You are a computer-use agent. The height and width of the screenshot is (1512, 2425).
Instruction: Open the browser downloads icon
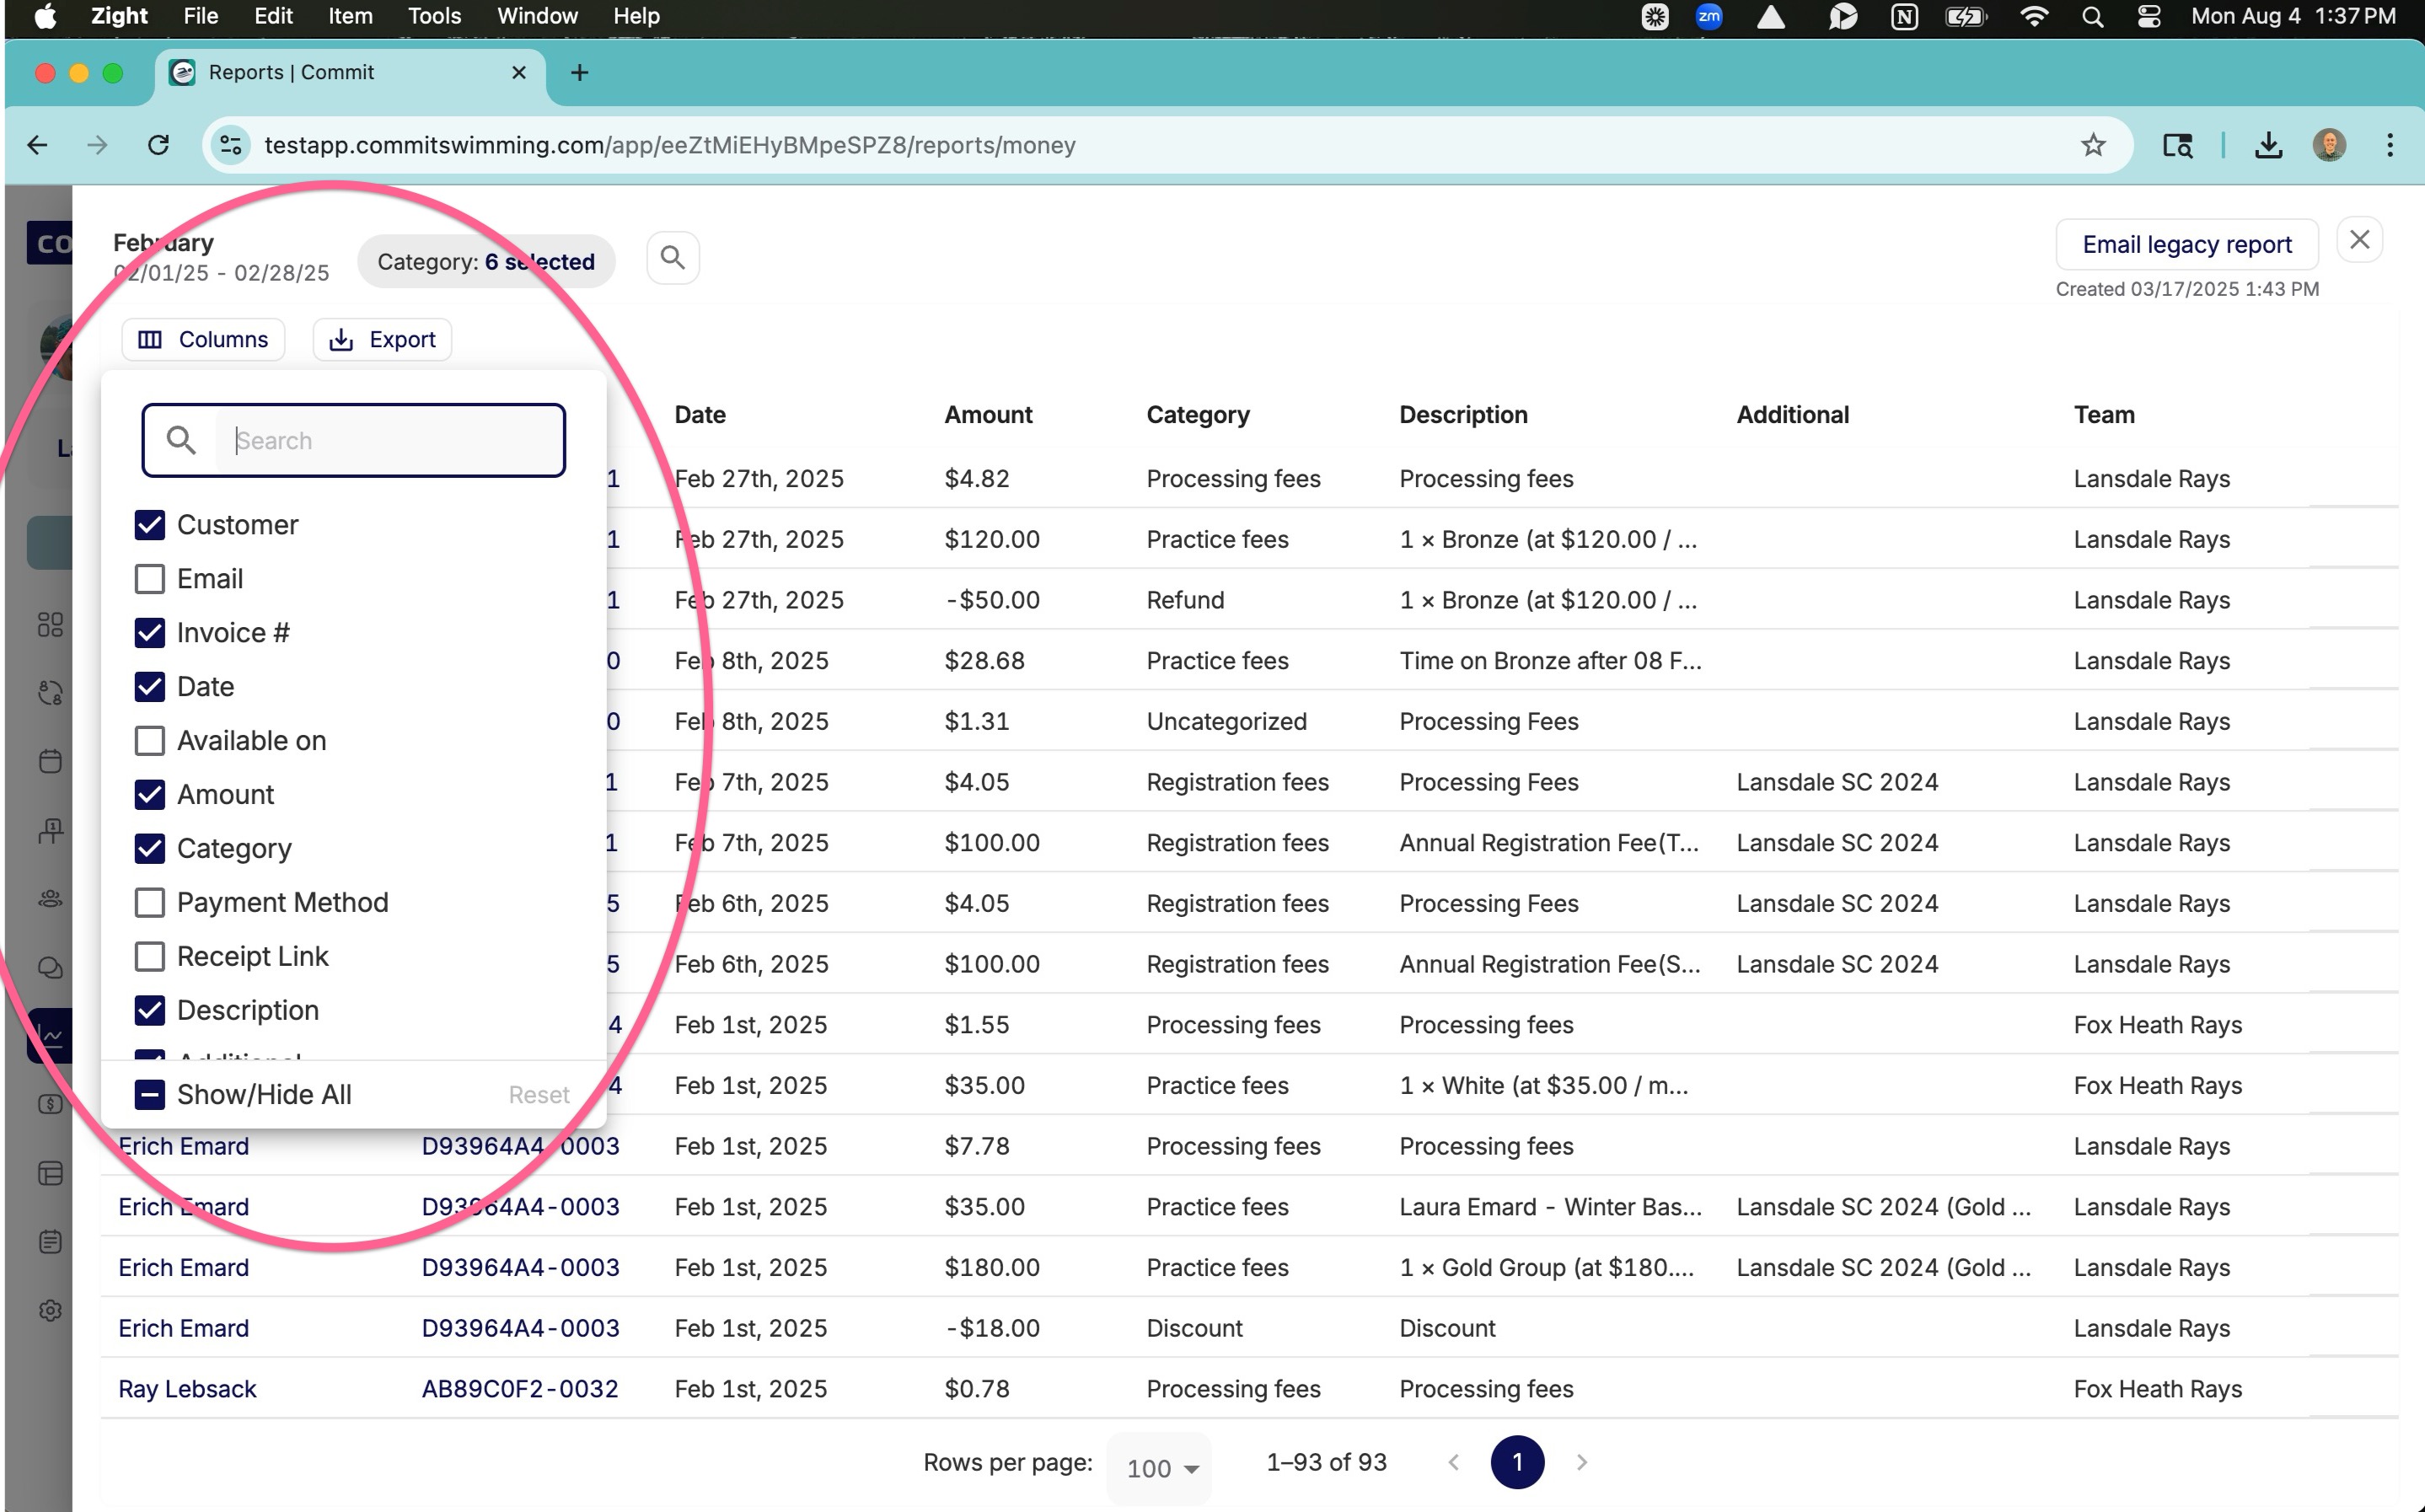pos(2268,145)
